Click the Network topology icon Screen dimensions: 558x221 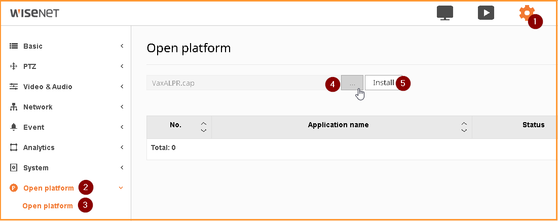[x=14, y=107]
